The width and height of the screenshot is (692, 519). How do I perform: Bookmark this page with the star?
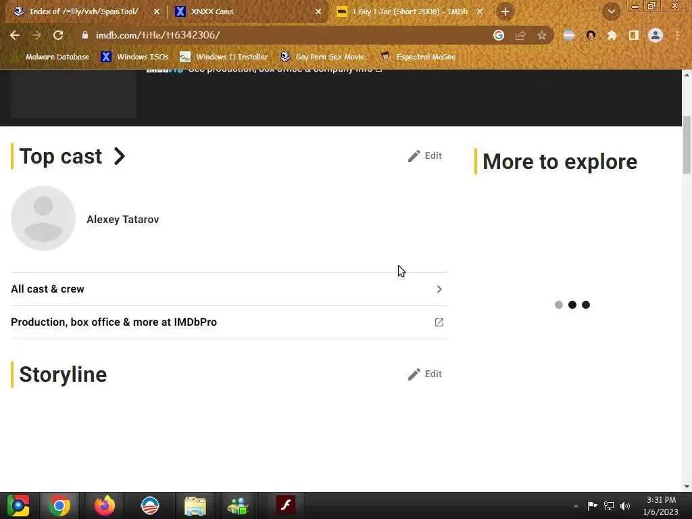[542, 35]
